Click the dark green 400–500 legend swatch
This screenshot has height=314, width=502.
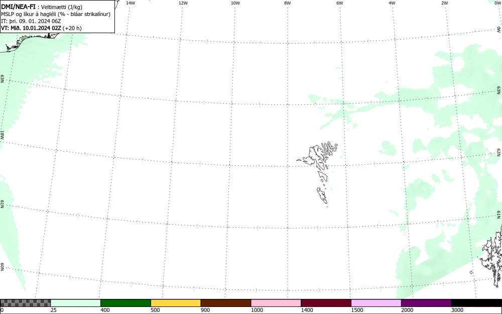[x=125, y=303]
